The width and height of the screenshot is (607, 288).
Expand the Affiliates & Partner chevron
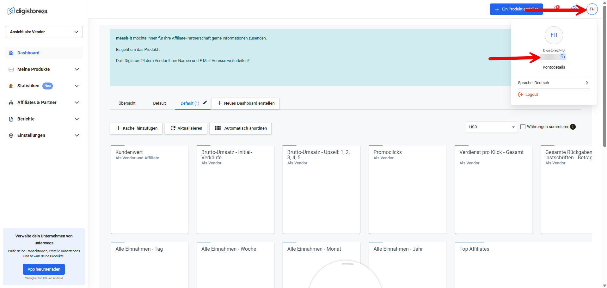(x=77, y=102)
